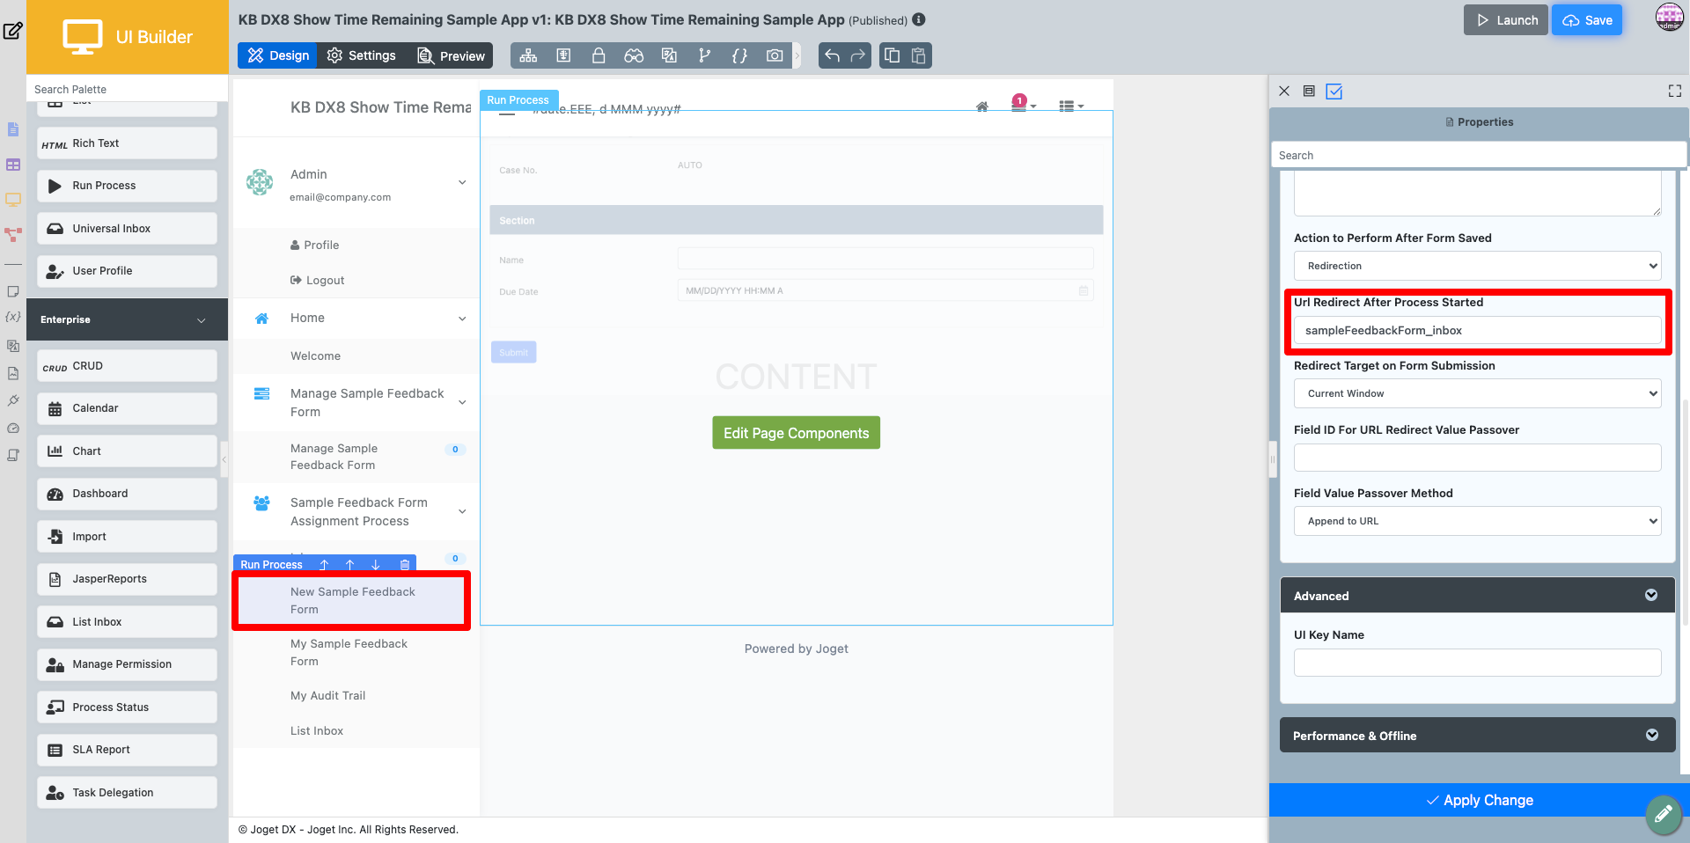Click the properties Search field

coord(1479,155)
